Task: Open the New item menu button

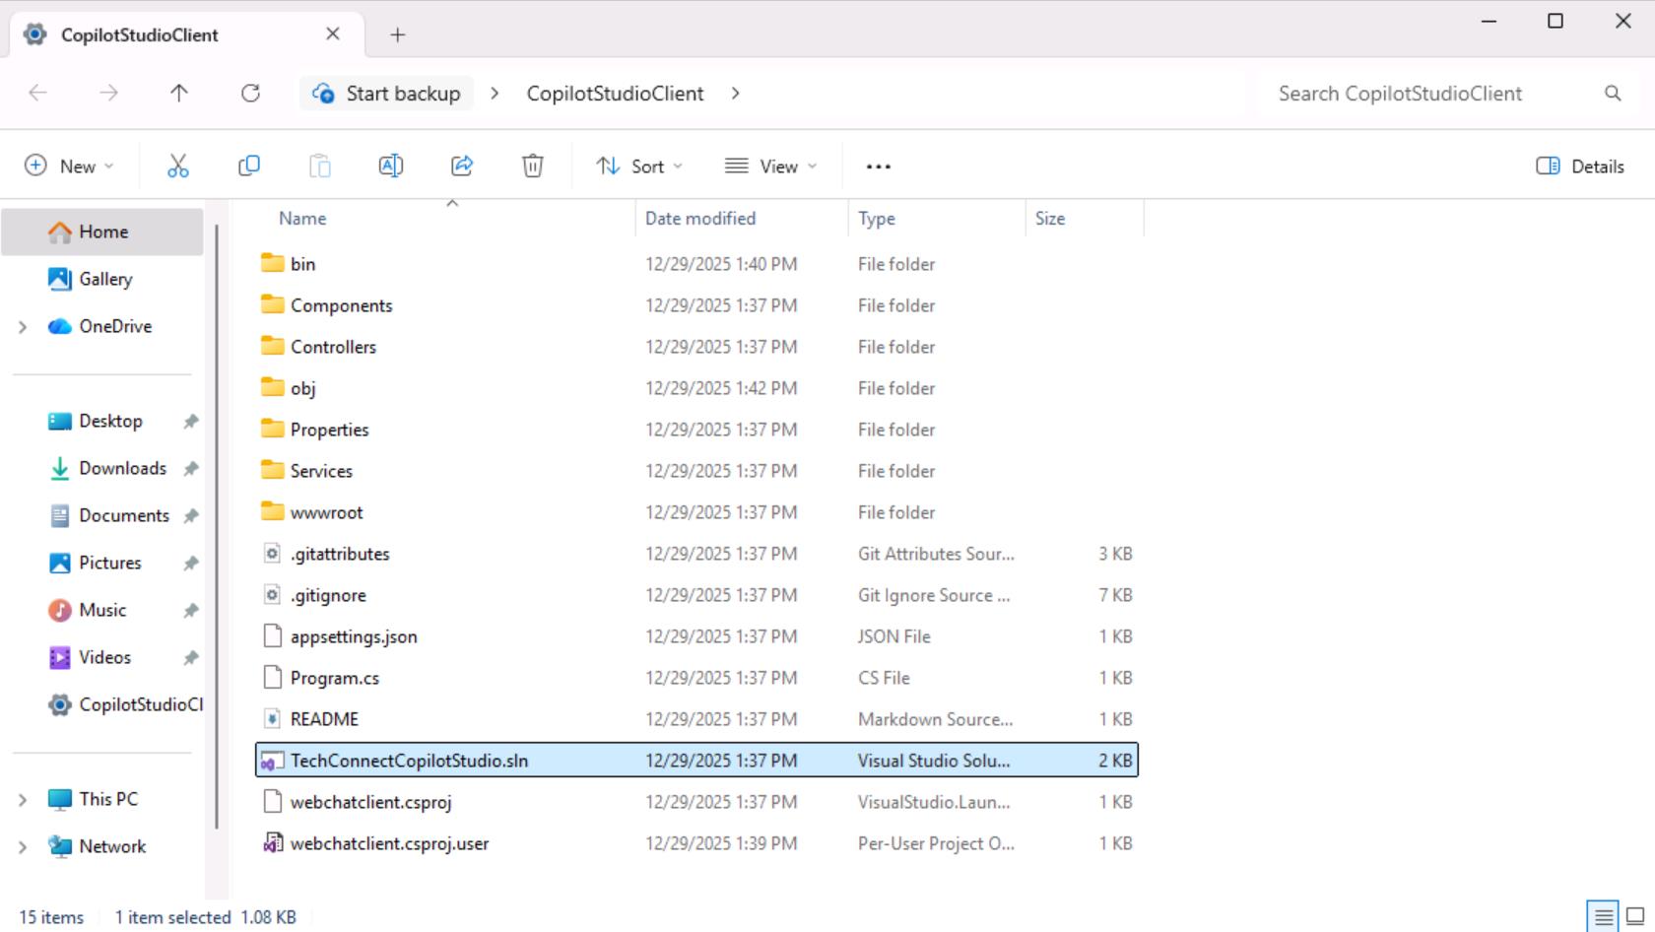Action: pos(69,166)
